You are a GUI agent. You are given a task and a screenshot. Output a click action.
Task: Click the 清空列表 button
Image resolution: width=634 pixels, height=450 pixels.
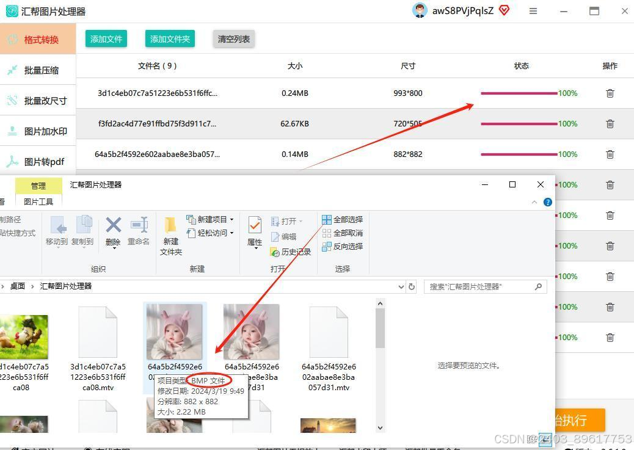coord(234,39)
